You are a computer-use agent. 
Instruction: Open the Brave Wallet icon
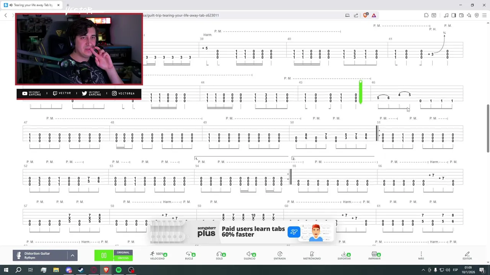tap(461, 15)
